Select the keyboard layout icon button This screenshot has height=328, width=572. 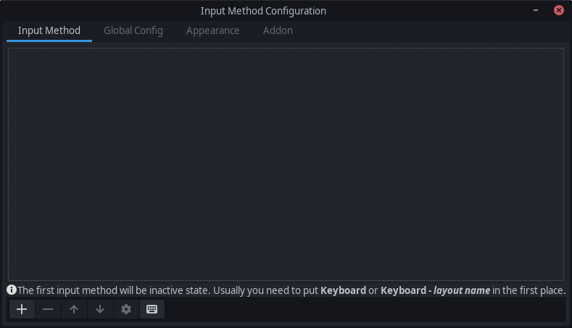[x=152, y=309]
